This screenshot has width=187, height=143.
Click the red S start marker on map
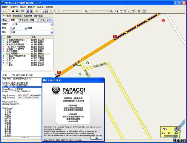tap(115, 37)
